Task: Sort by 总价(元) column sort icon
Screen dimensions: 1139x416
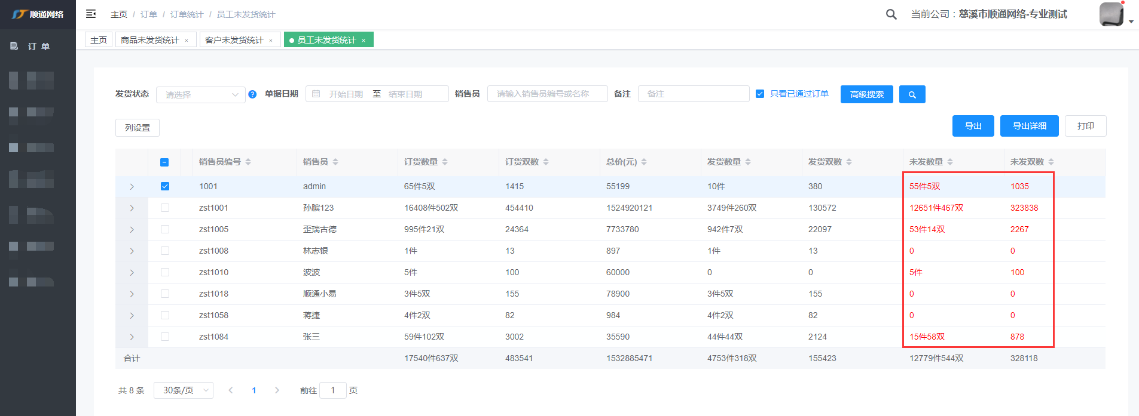Action: (x=644, y=162)
